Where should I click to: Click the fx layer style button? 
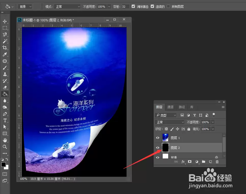pos(183,162)
